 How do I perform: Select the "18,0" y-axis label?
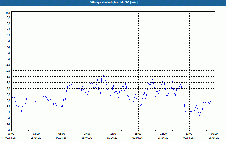coord(8,23)
